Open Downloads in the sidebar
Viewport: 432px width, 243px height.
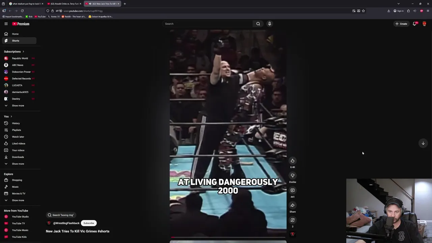point(19,157)
